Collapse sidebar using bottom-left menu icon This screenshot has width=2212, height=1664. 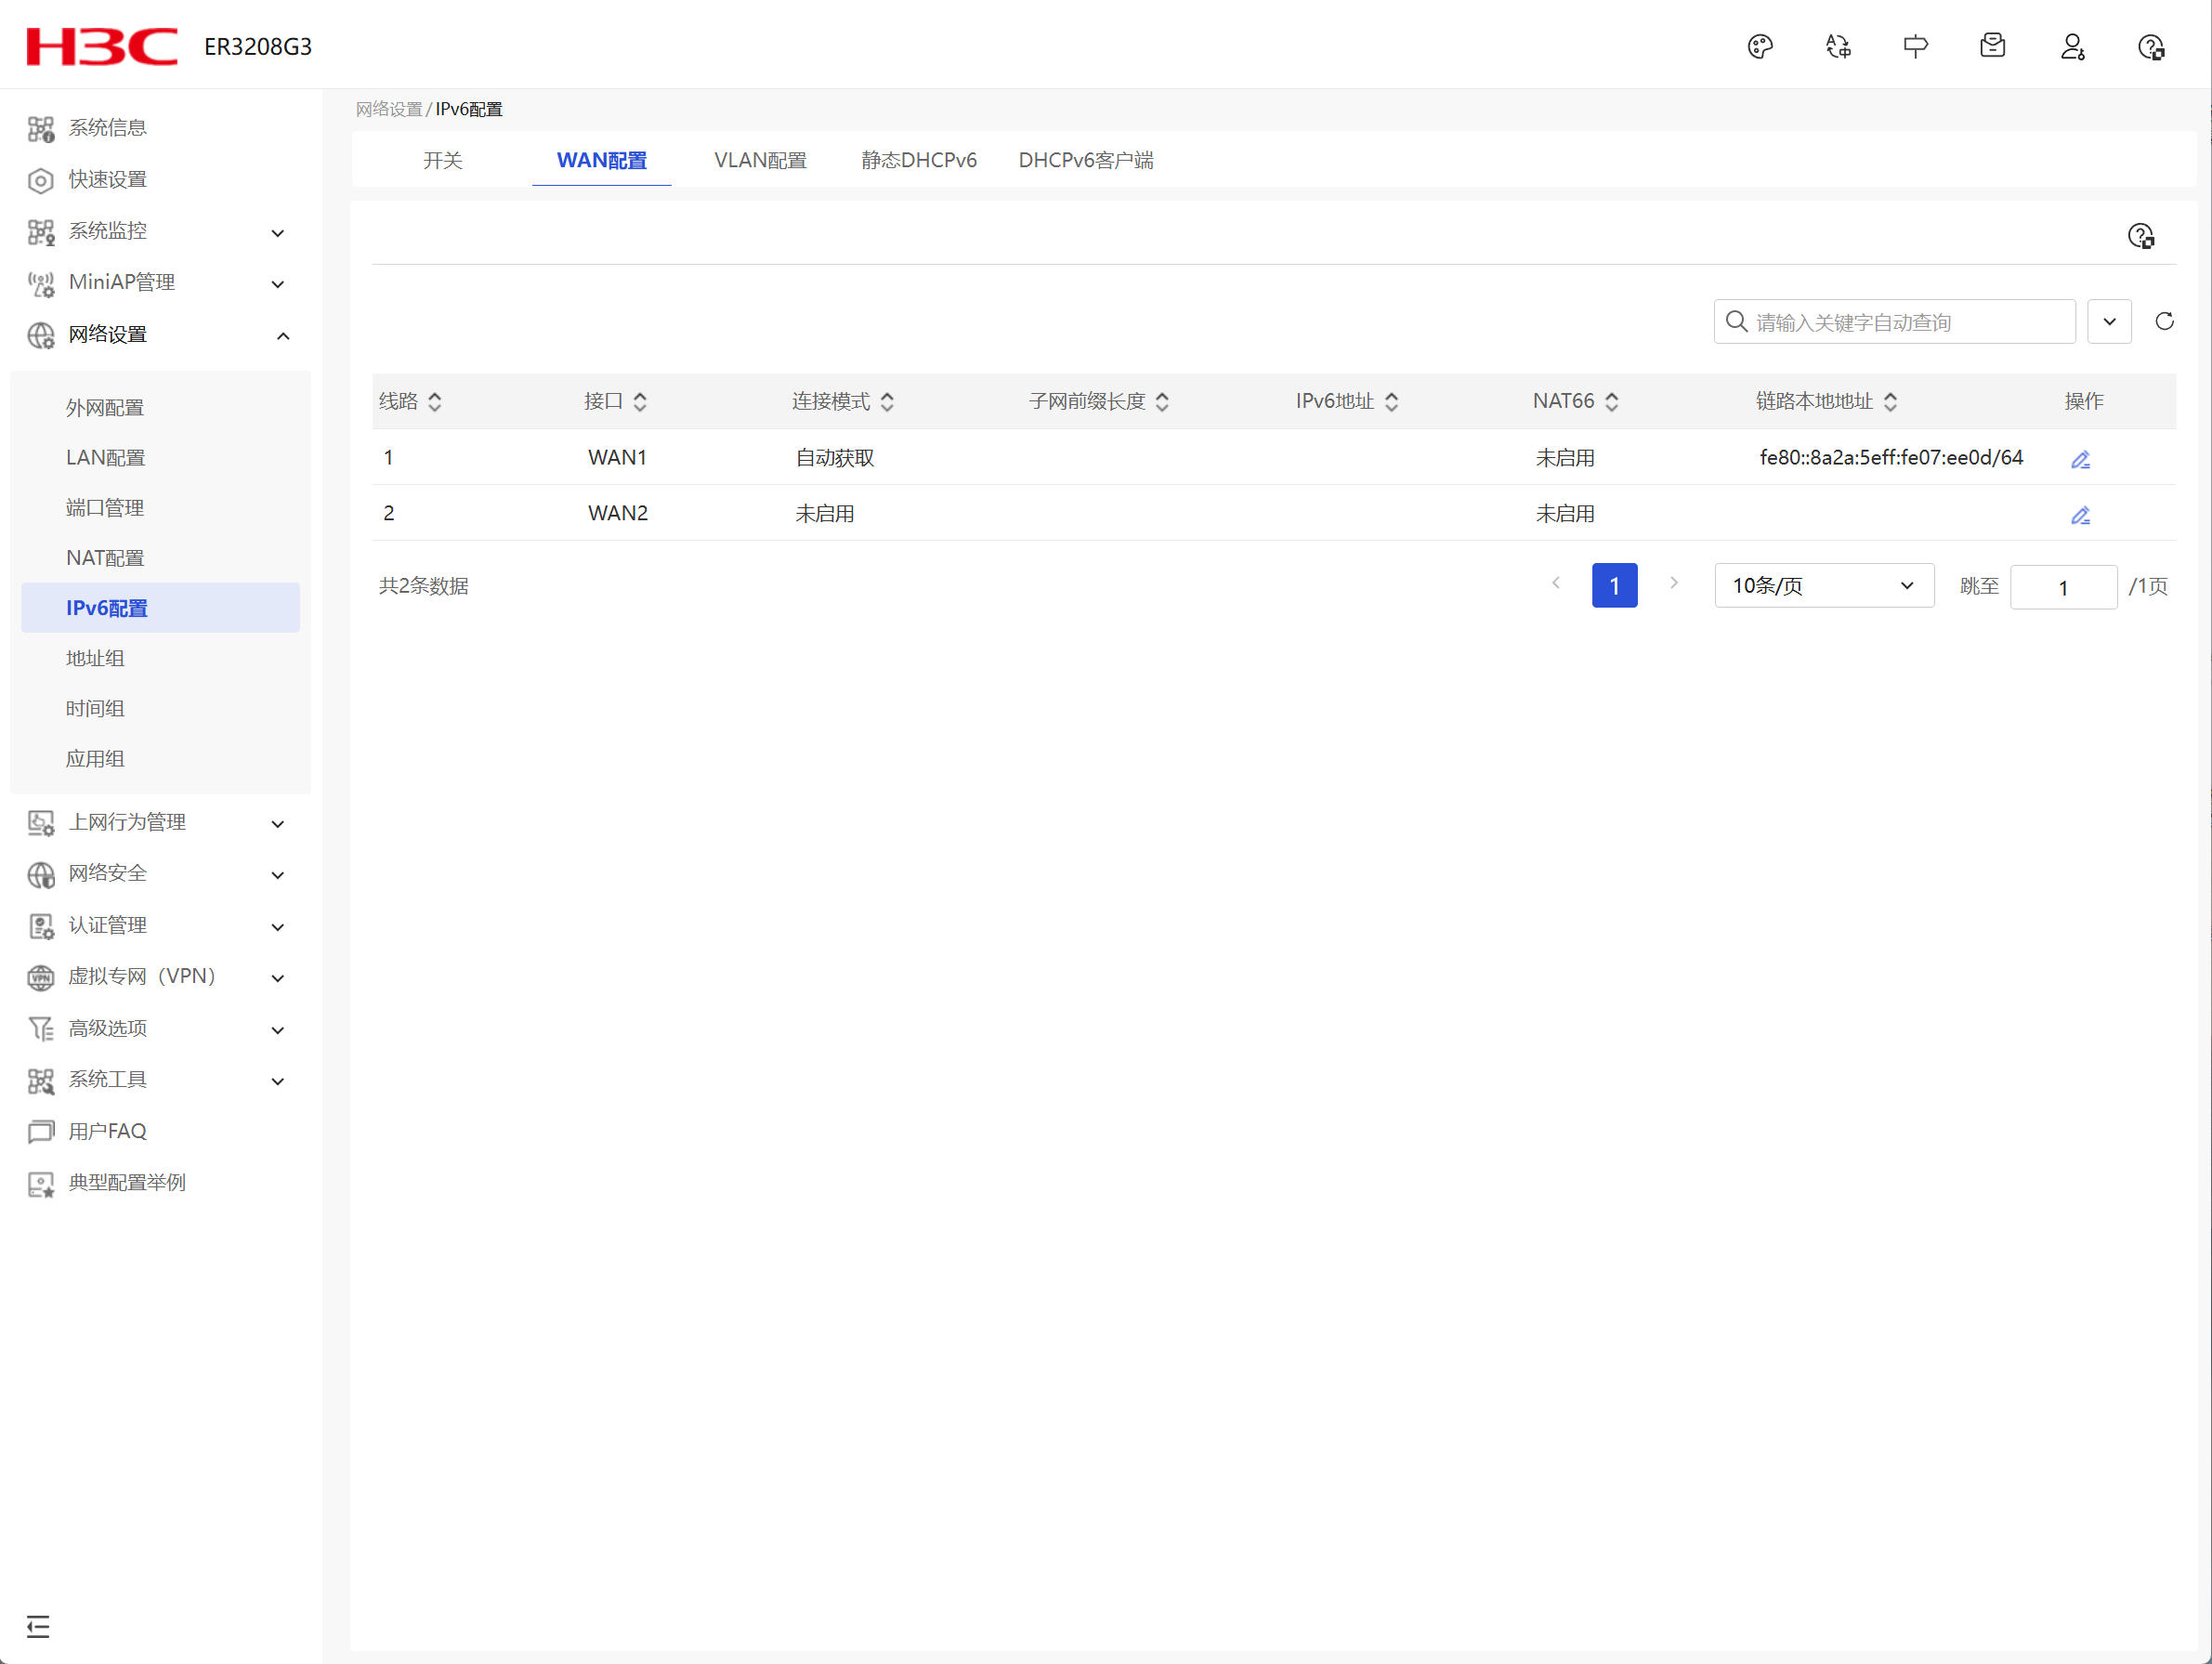(38, 1626)
